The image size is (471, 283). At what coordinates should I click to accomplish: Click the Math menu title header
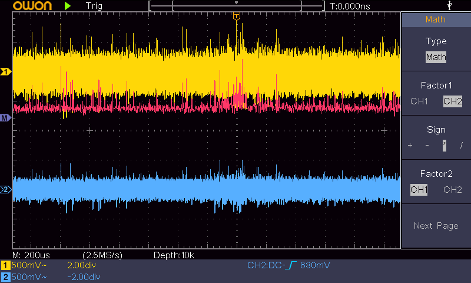pos(436,19)
